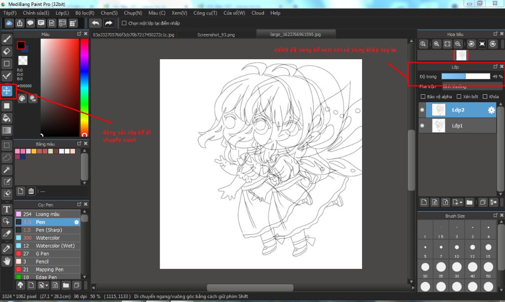
Task: Click the cloud save icon in toolbar
Action: [9, 23]
